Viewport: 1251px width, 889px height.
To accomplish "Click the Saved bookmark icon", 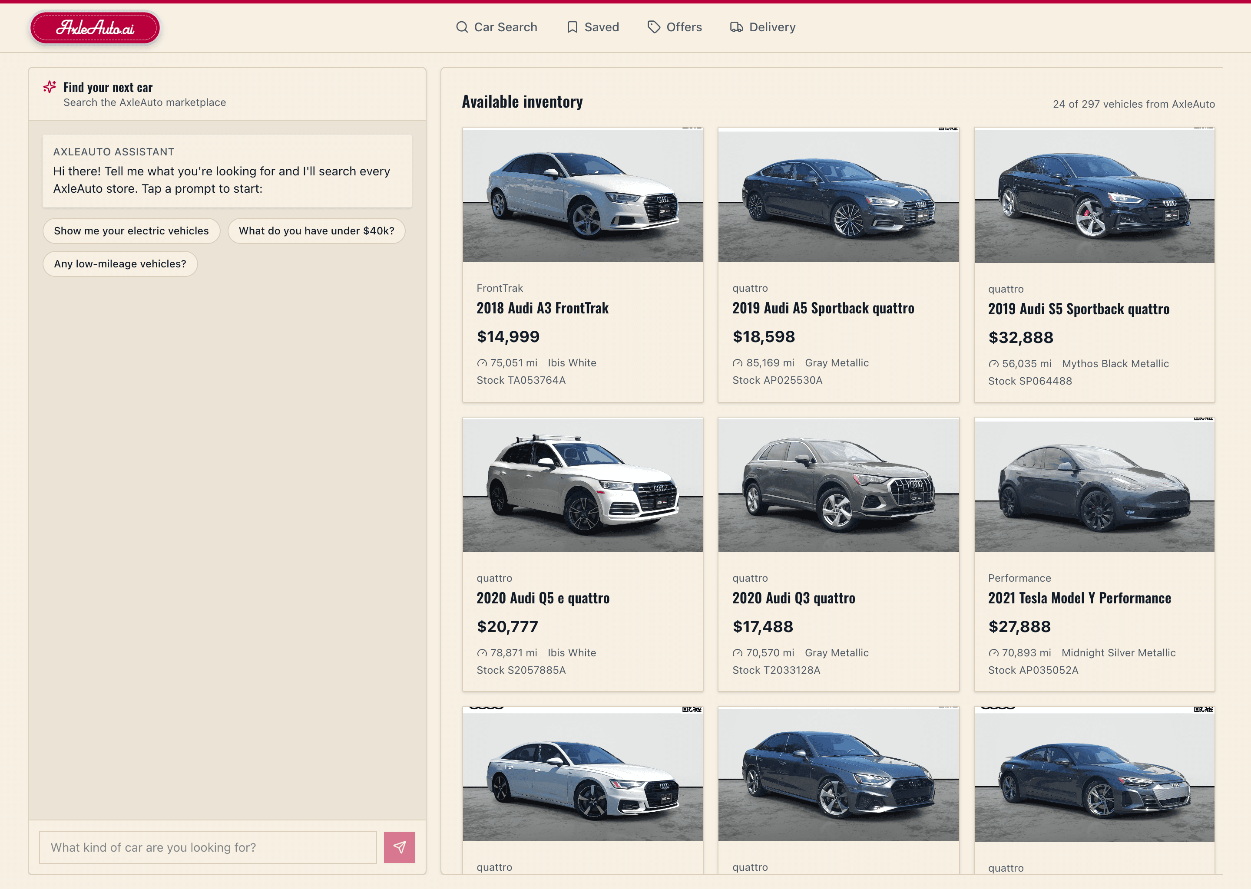I will (x=573, y=27).
